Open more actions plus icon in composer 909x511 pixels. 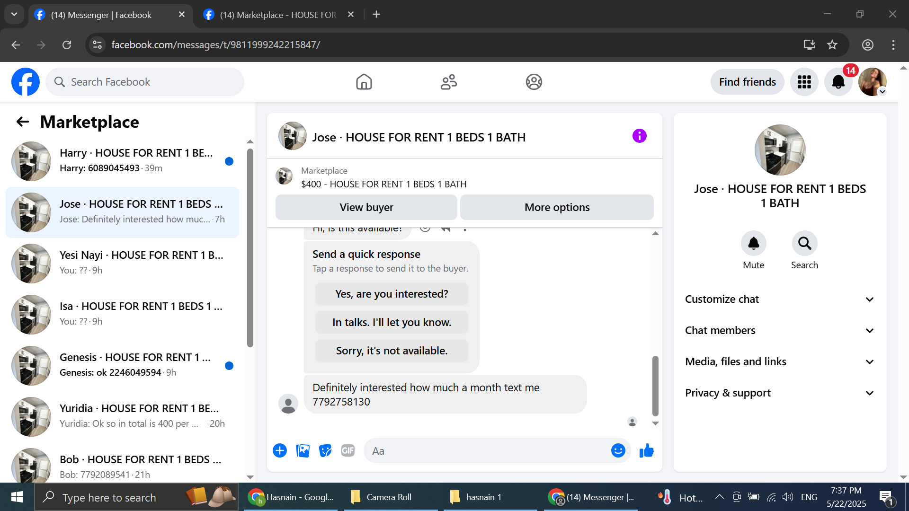coord(280,450)
